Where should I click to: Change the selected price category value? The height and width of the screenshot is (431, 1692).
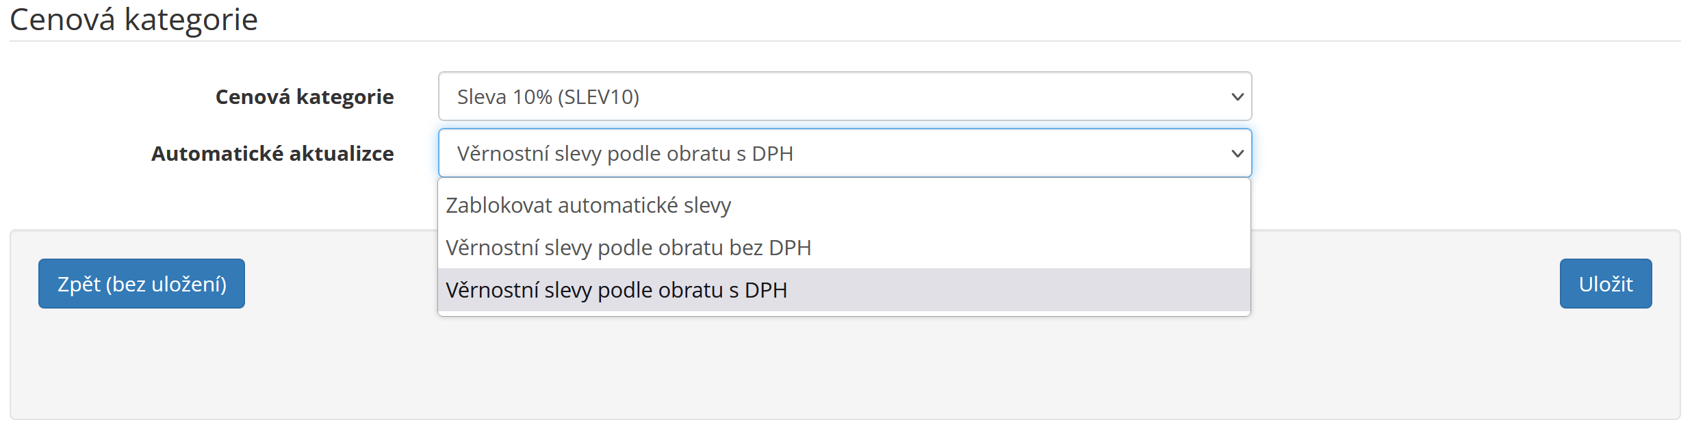[x=845, y=96]
